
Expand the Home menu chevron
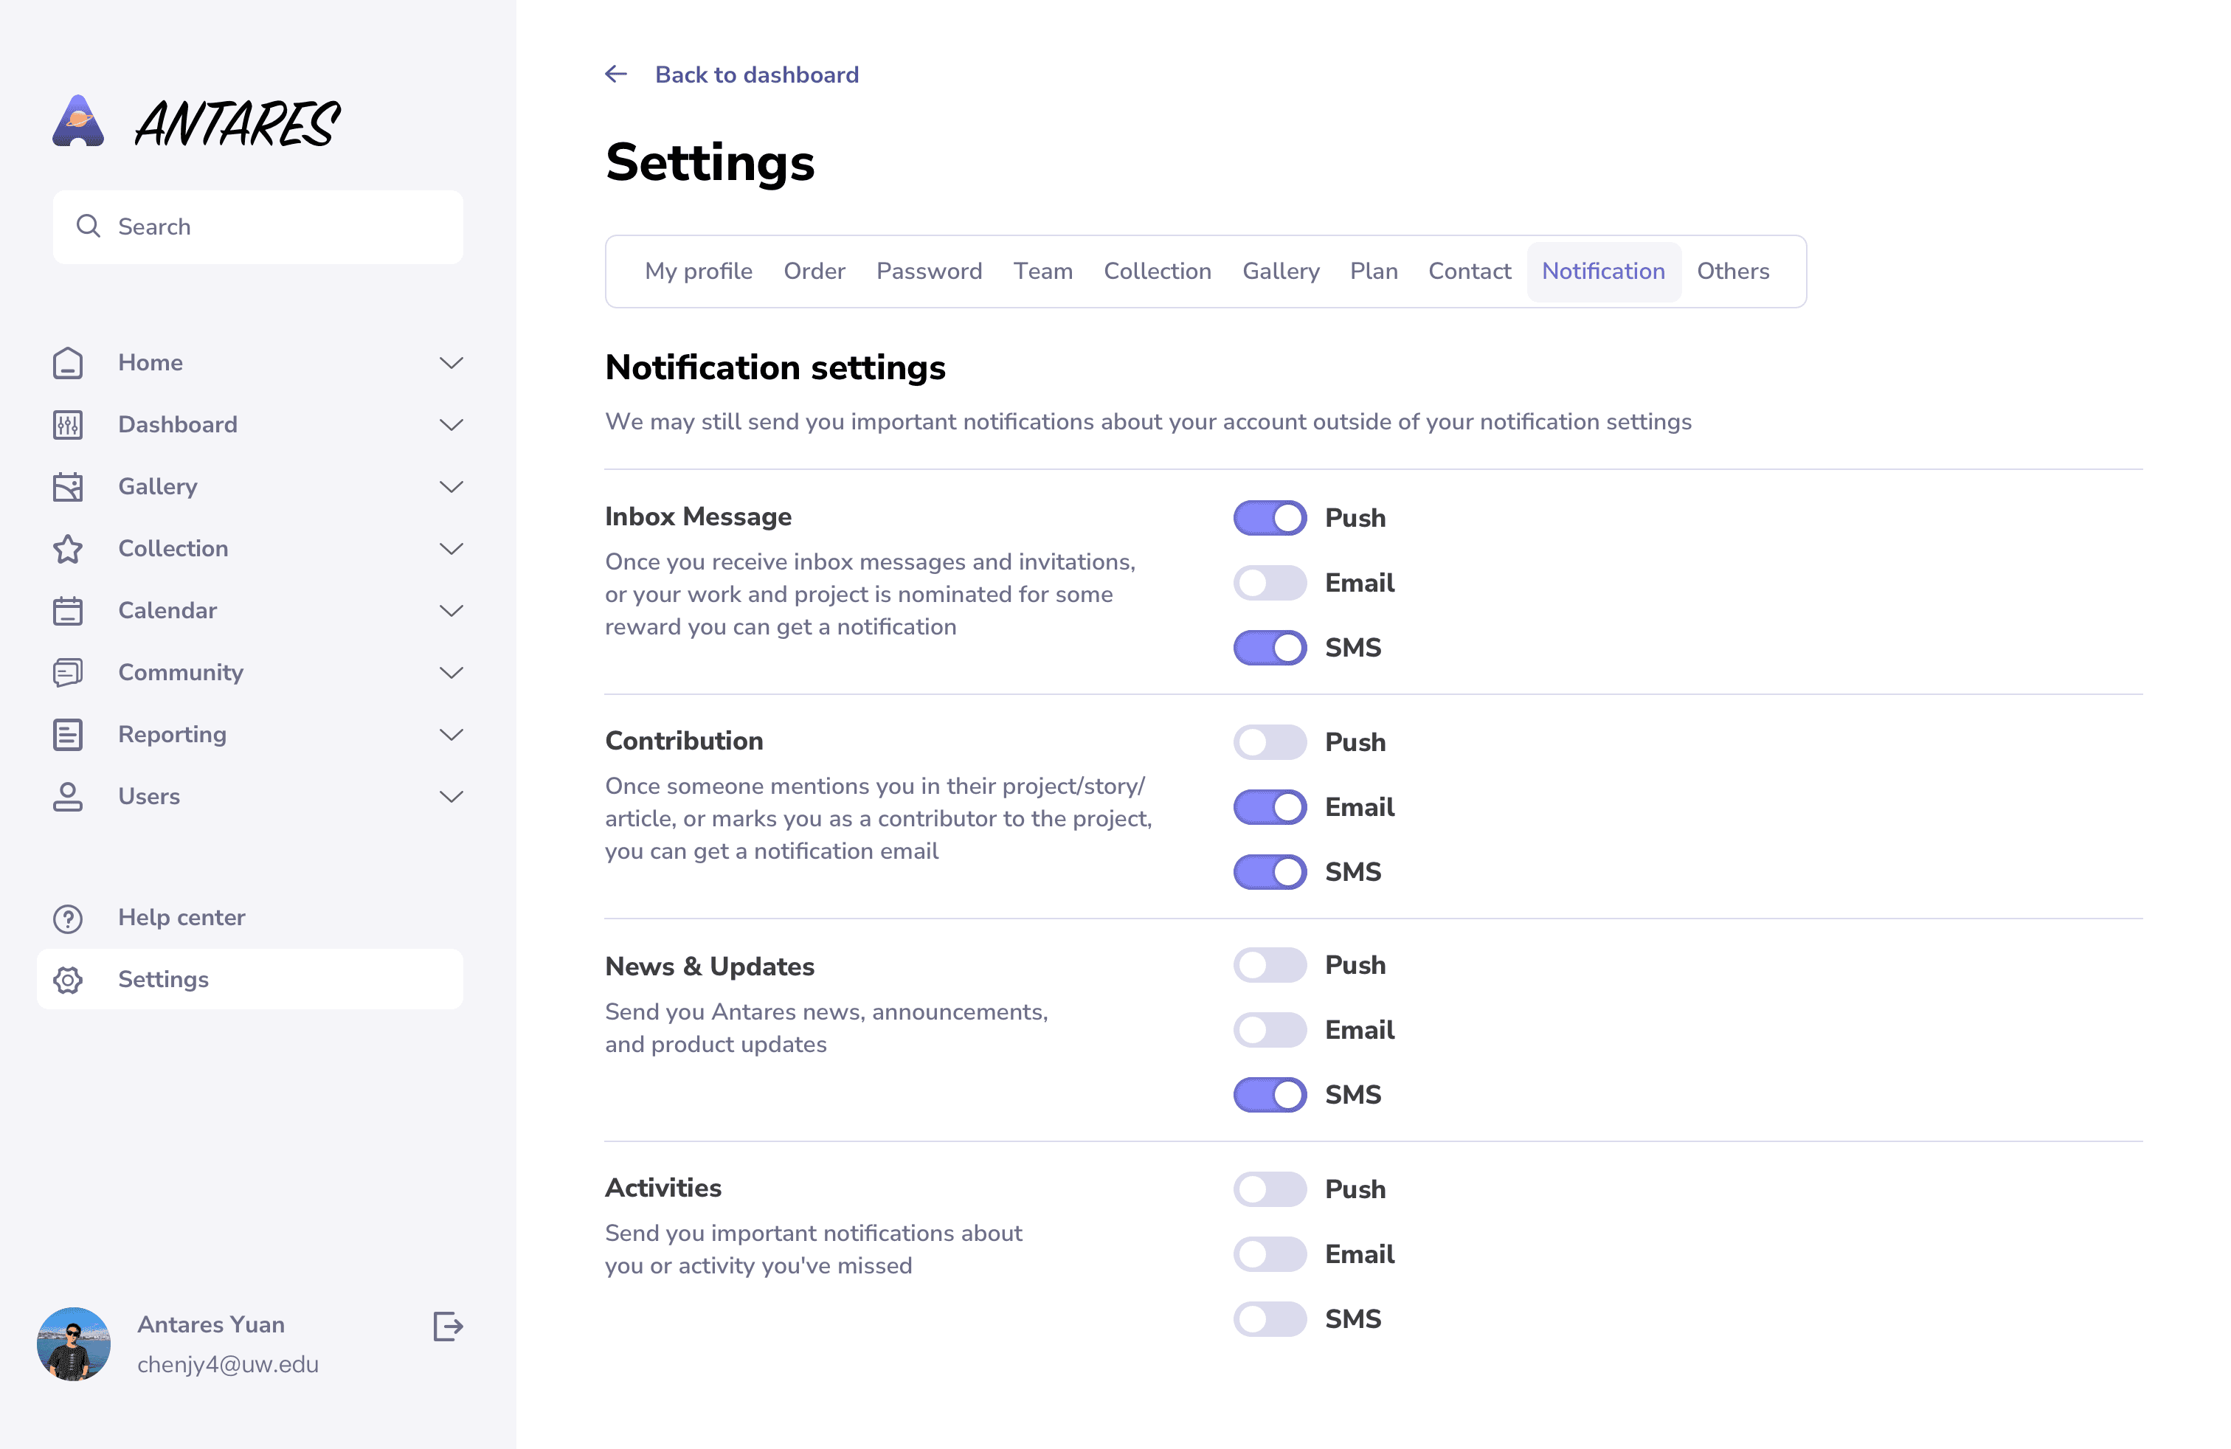[451, 363]
